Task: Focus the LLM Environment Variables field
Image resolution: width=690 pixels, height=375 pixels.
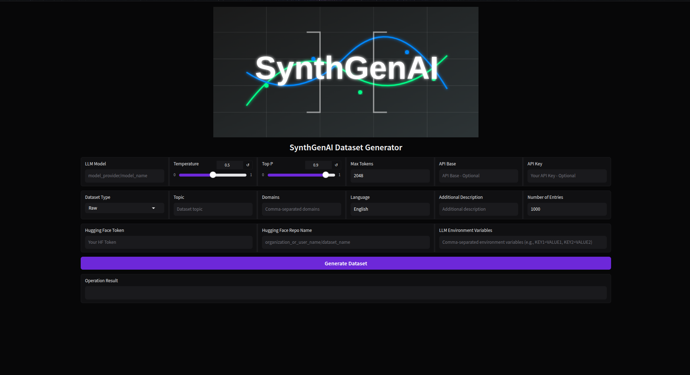Action: click(522, 242)
